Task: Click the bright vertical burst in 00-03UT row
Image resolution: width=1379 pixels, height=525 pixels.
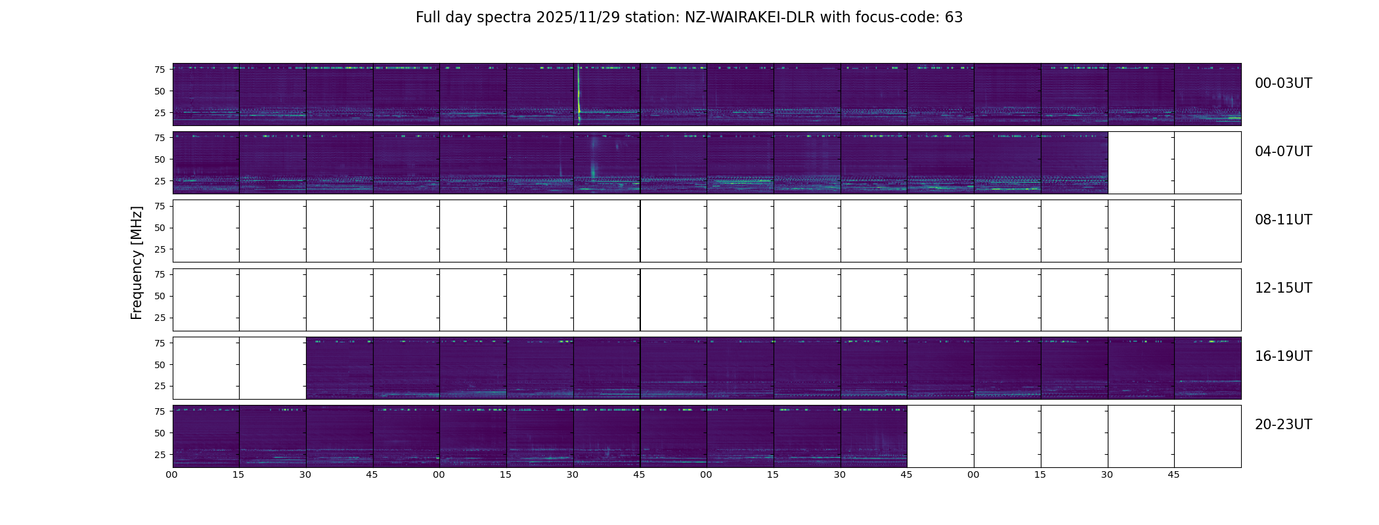Action: [x=579, y=94]
